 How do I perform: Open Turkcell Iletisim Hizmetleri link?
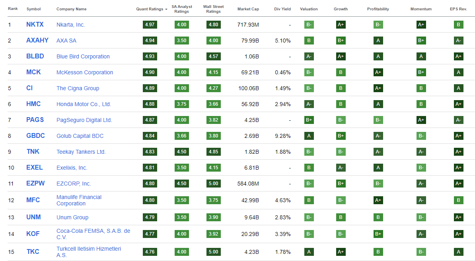click(88, 252)
